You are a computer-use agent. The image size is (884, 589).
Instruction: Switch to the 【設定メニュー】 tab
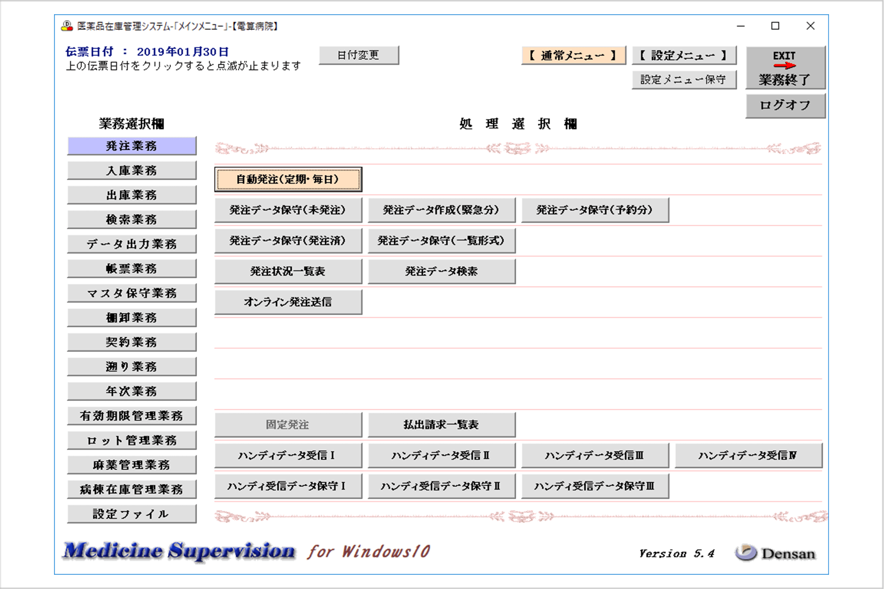684,55
